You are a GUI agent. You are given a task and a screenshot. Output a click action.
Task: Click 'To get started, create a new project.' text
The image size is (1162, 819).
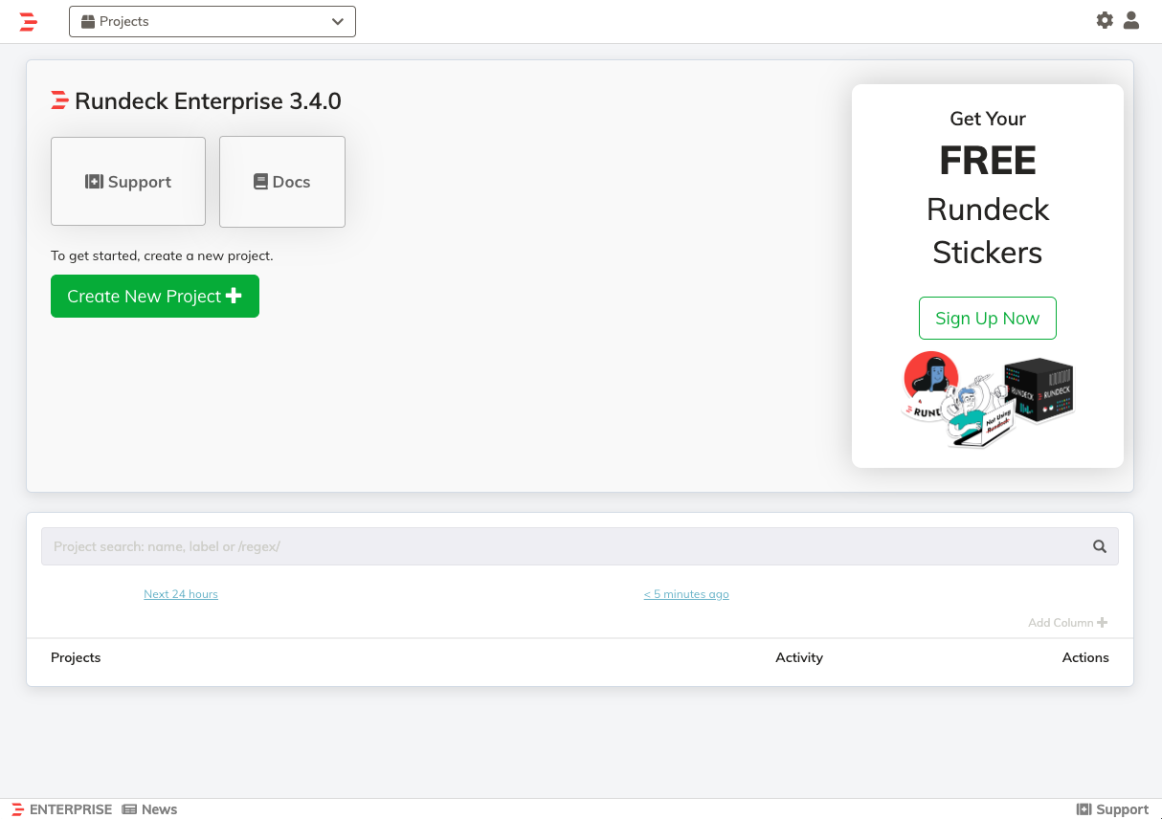(162, 256)
